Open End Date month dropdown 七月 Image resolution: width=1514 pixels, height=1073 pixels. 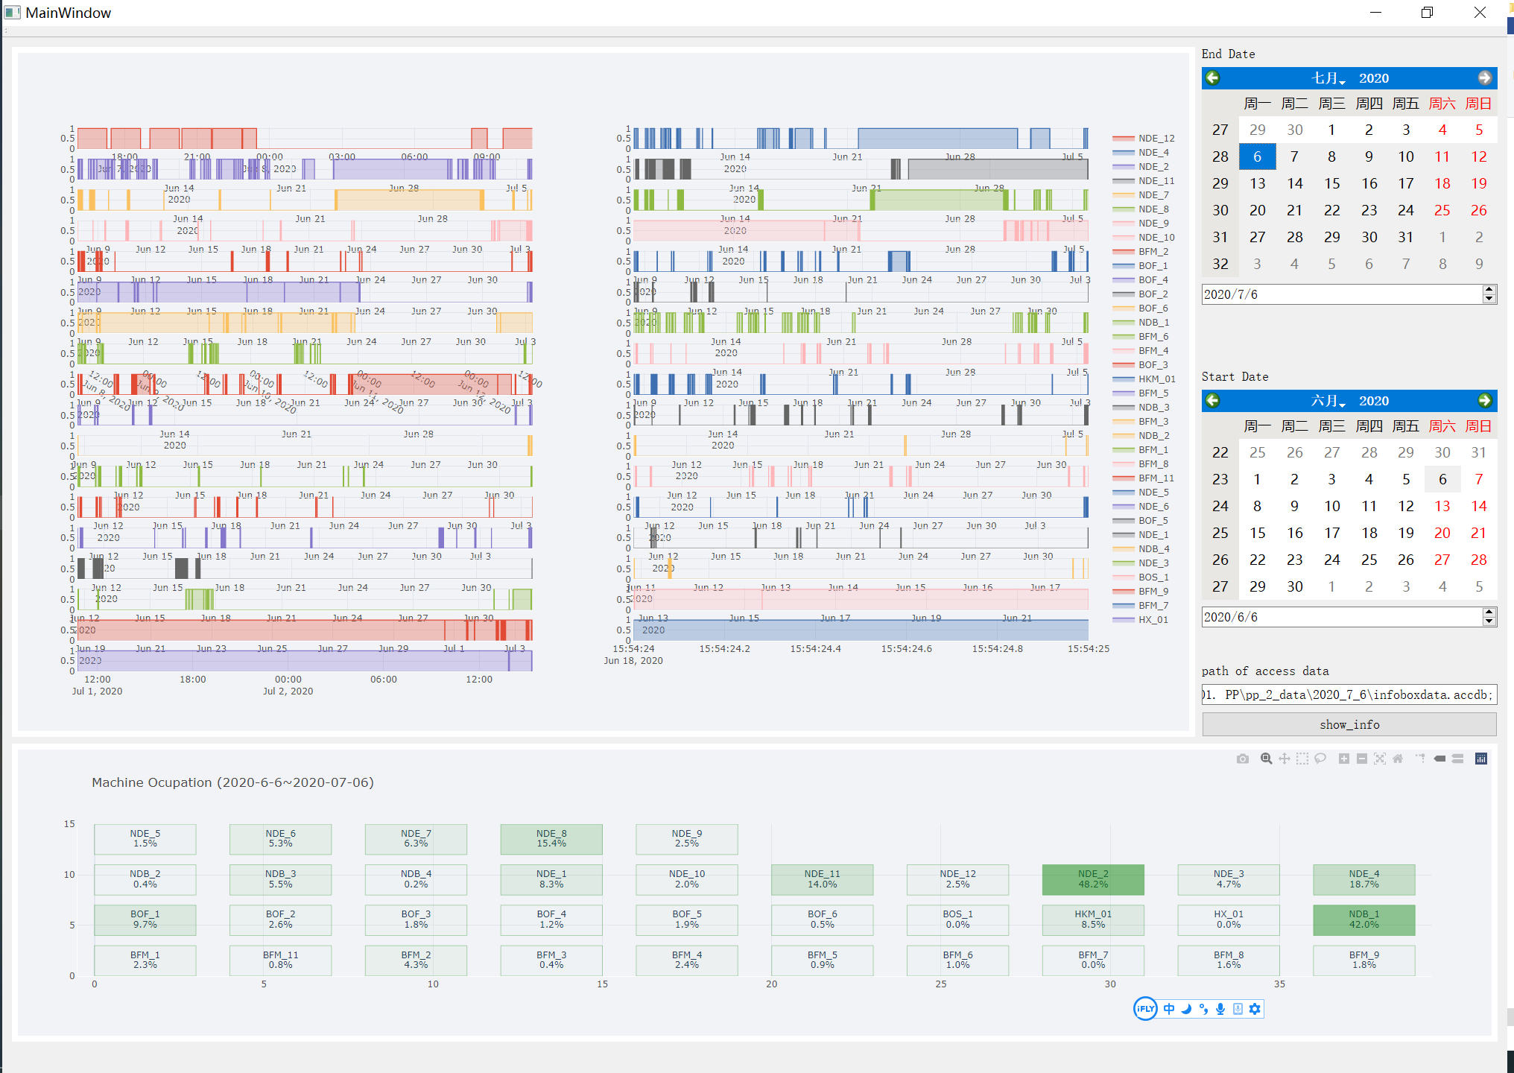[1328, 78]
